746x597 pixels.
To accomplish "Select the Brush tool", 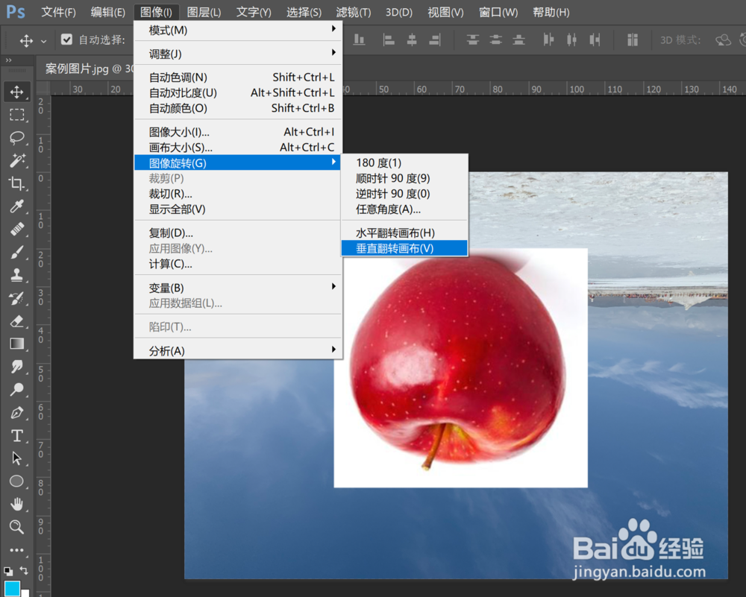I will coord(17,252).
